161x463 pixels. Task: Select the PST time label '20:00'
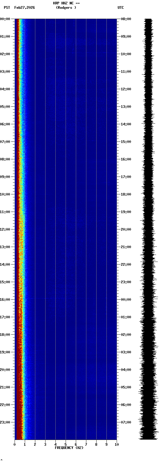(5, 370)
